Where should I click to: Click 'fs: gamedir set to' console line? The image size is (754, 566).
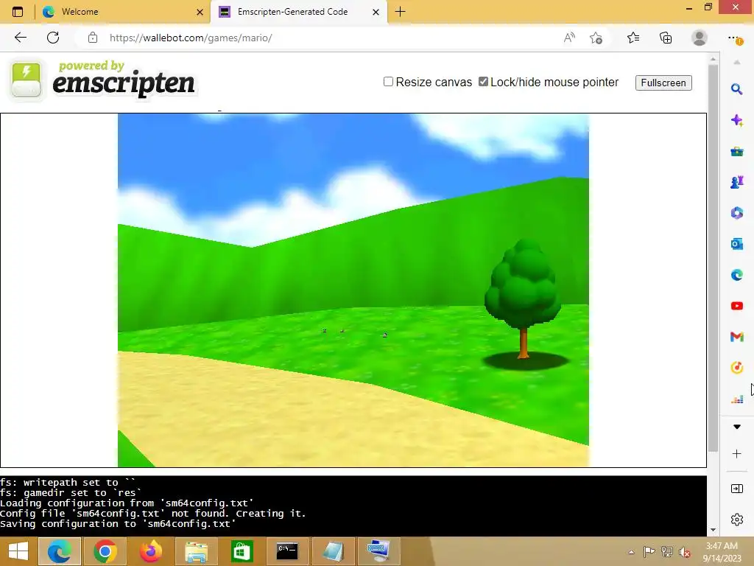click(71, 493)
